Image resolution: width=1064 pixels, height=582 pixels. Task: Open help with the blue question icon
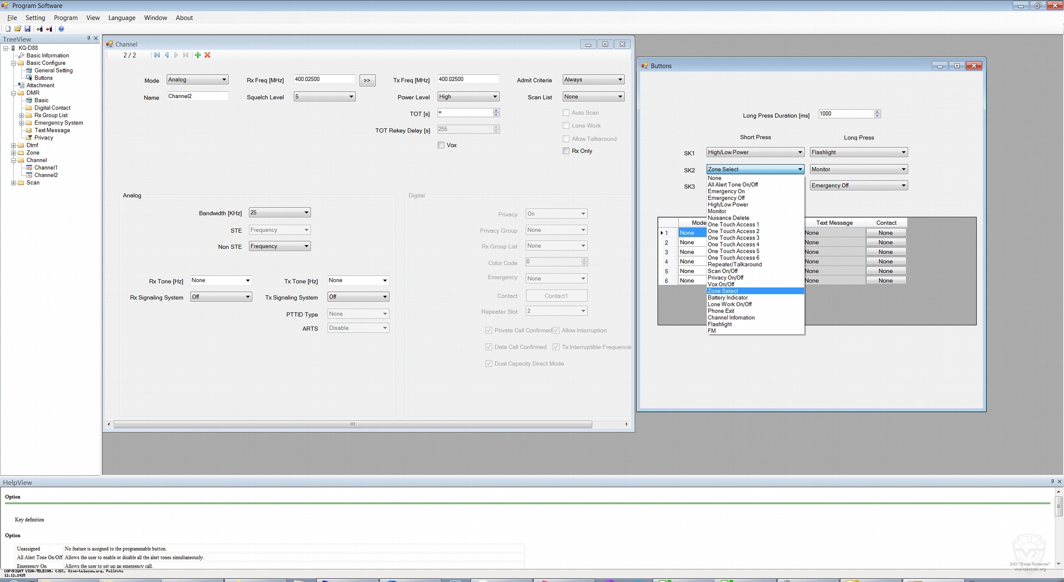[61, 29]
